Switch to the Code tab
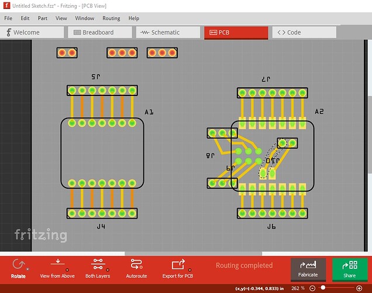This screenshot has height=293, width=372. pos(304,32)
